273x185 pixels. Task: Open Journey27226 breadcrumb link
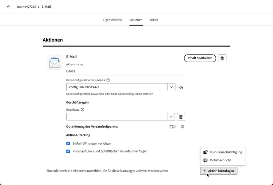[27, 7]
